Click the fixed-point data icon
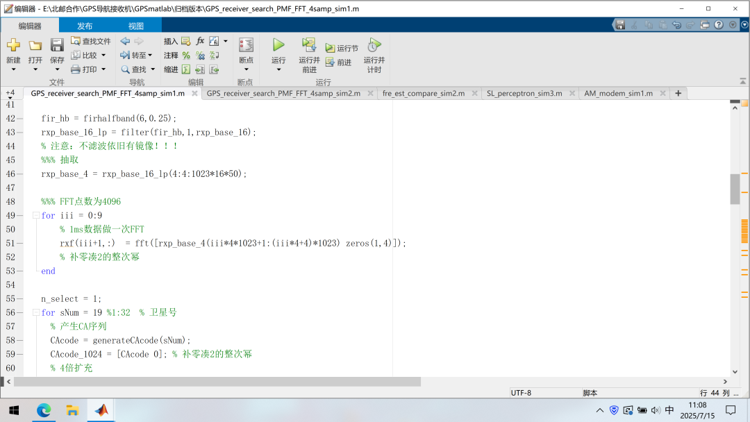This screenshot has height=422, width=750. (214, 41)
